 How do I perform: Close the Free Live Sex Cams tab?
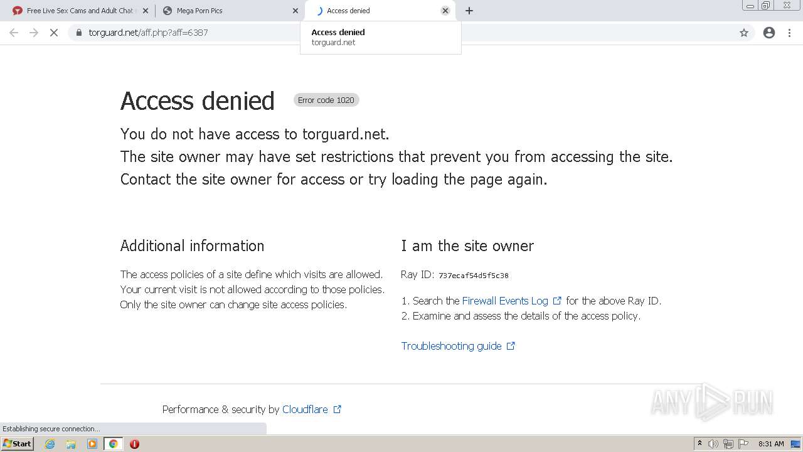(146, 11)
